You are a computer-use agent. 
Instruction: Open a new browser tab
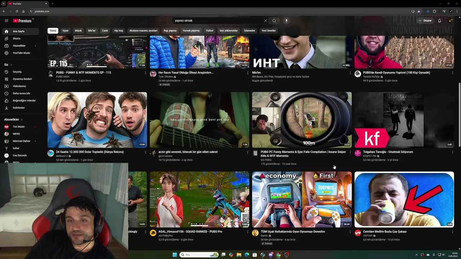(x=53, y=4)
